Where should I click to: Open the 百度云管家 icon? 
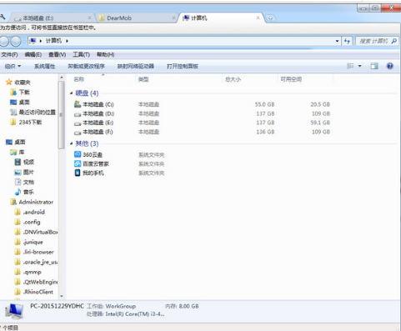[78, 163]
